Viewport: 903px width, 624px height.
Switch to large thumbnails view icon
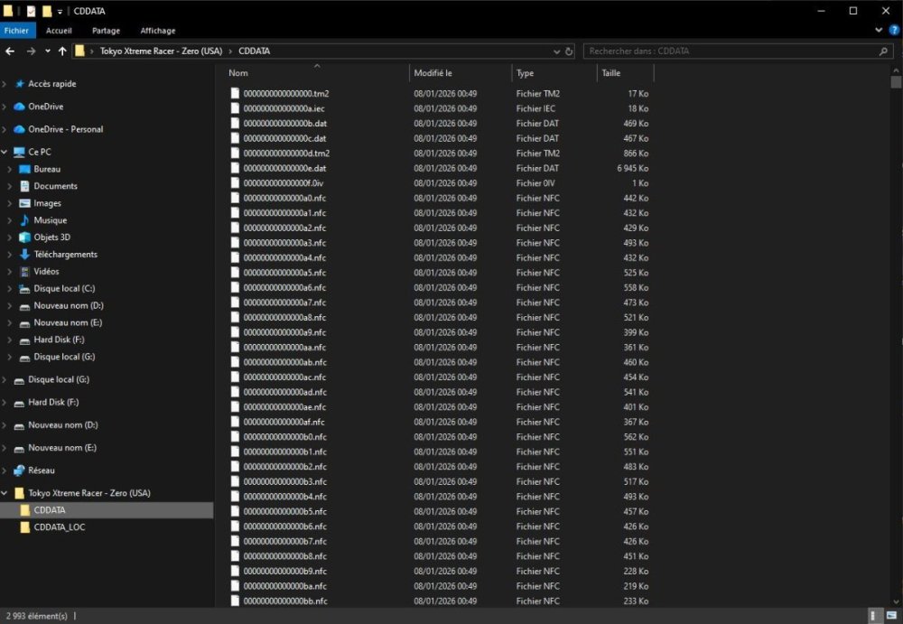pyautogui.click(x=891, y=615)
